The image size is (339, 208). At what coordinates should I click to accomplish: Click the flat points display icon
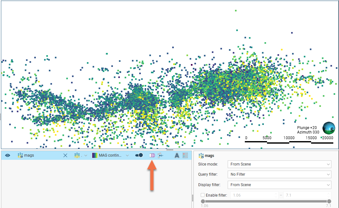[x=152, y=155]
